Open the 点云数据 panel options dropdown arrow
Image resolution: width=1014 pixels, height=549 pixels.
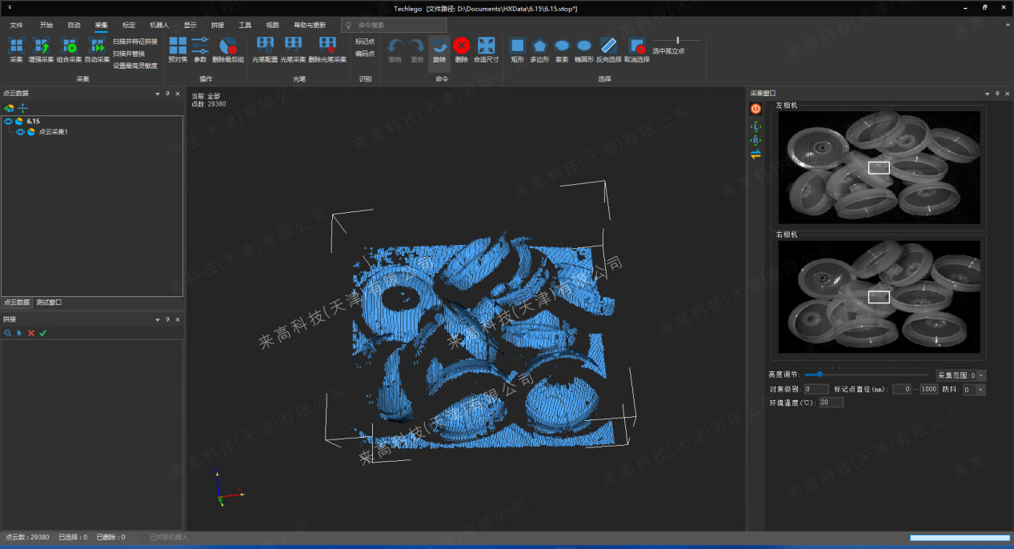point(158,94)
